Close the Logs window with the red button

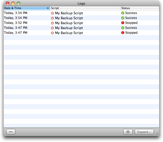click(8, 3)
